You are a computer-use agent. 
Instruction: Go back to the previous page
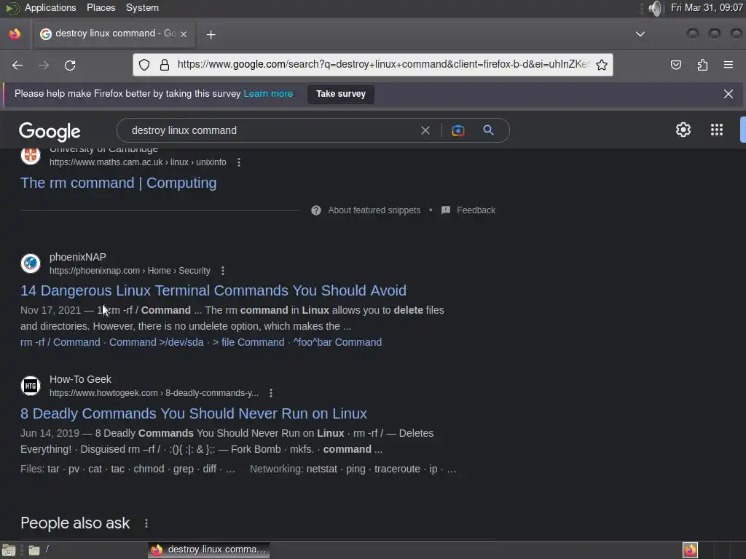[x=17, y=65]
